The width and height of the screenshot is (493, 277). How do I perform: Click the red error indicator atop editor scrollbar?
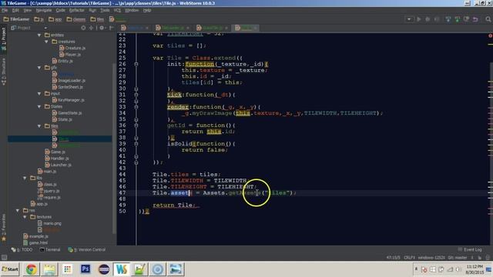(490, 36)
